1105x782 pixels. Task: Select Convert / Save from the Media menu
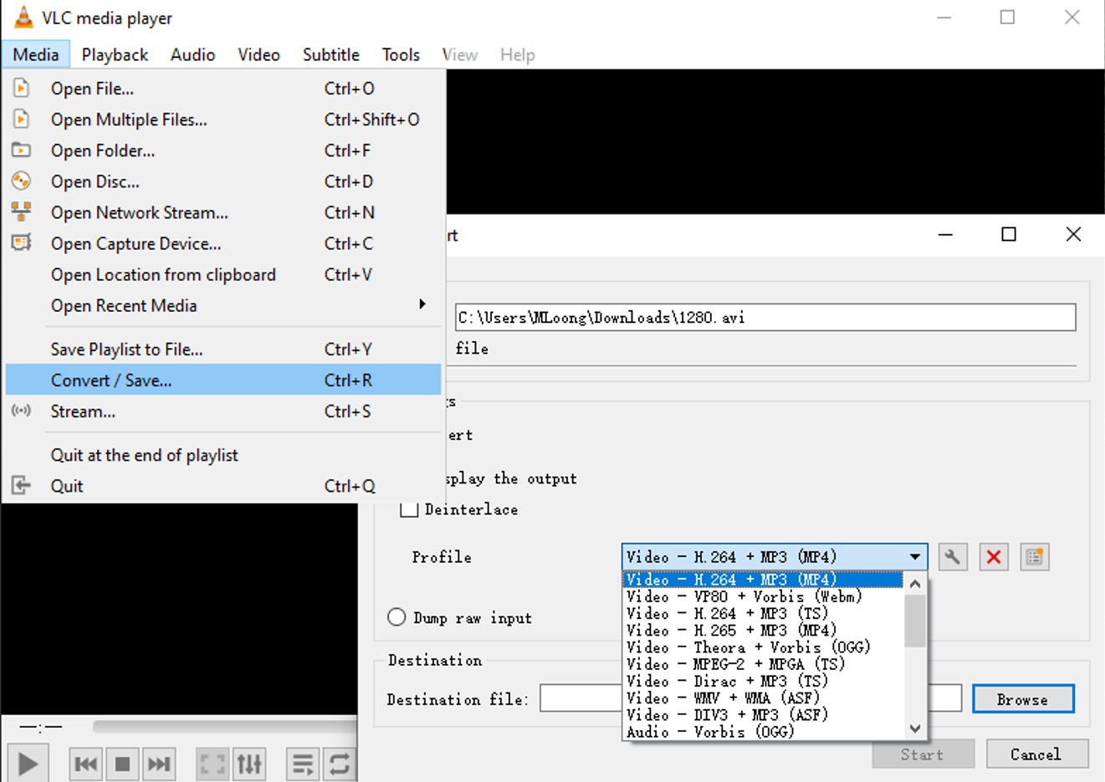pos(110,380)
